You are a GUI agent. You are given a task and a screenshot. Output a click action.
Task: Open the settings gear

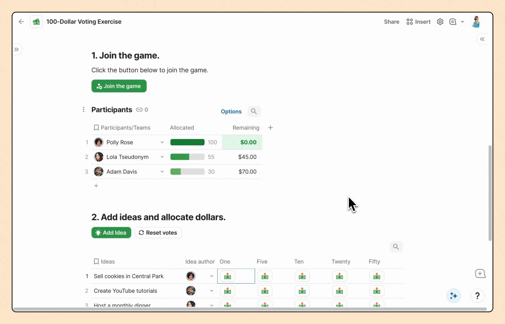click(440, 22)
